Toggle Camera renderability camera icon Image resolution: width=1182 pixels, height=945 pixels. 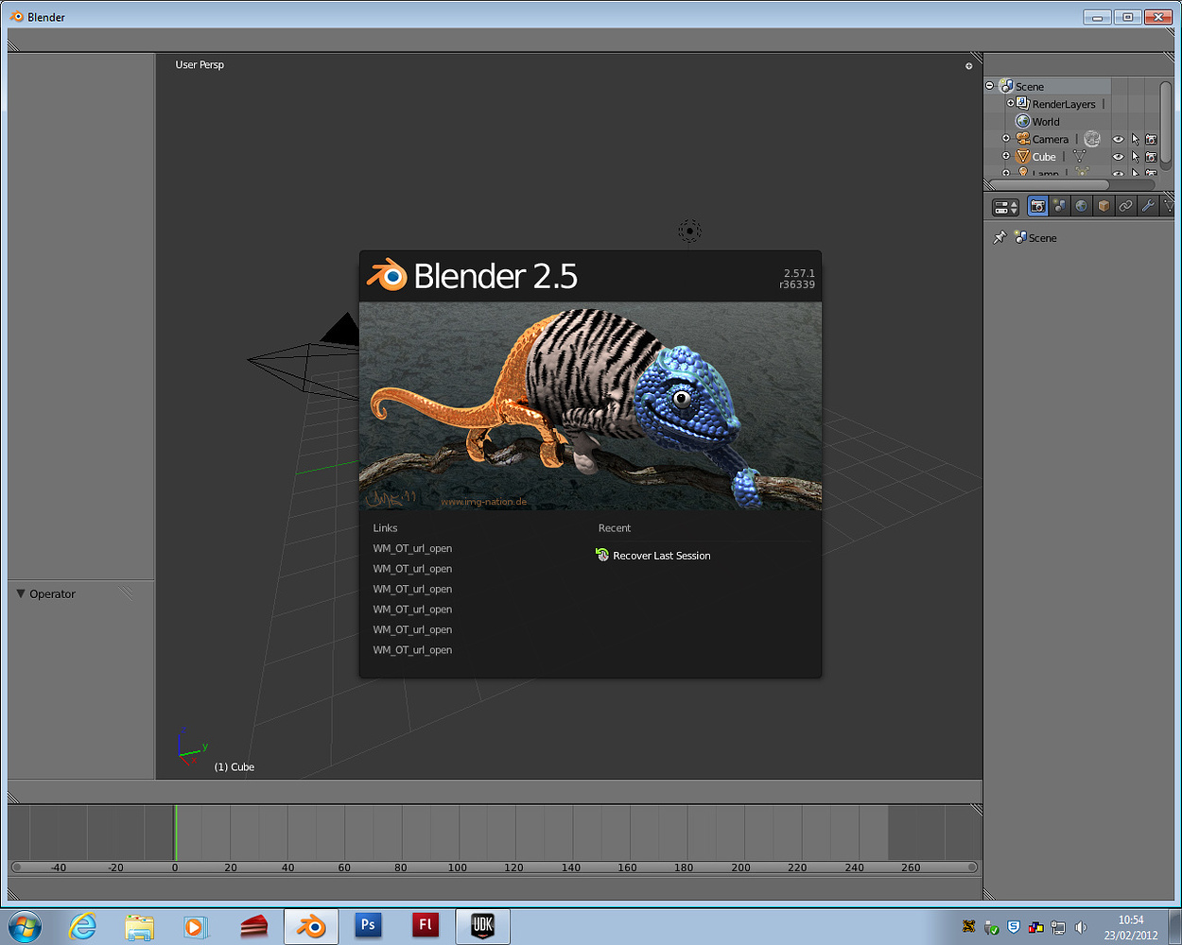(x=1151, y=139)
